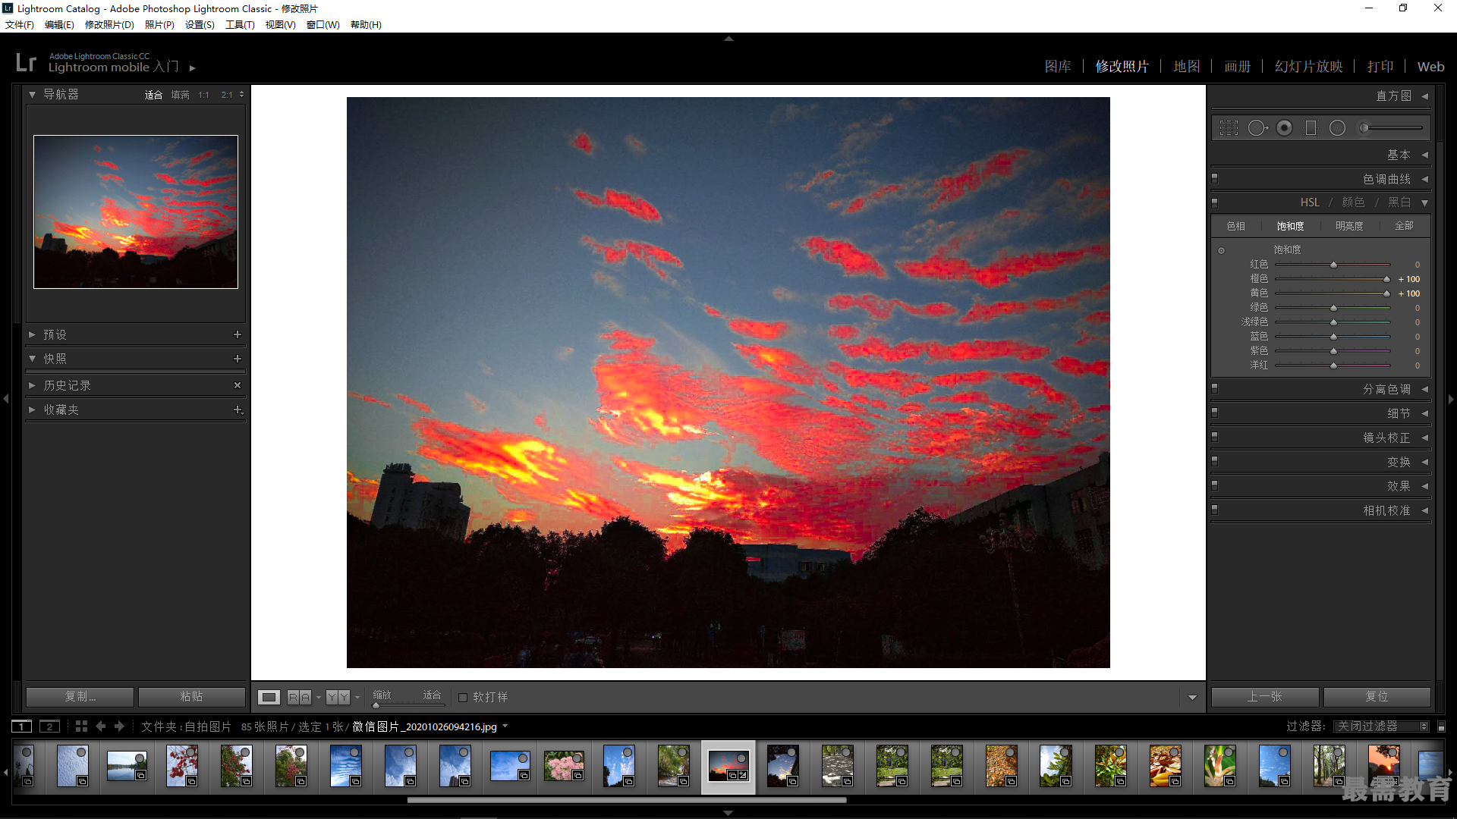Open the filter preset dropdown 关闭过滤器

(1382, 726)
